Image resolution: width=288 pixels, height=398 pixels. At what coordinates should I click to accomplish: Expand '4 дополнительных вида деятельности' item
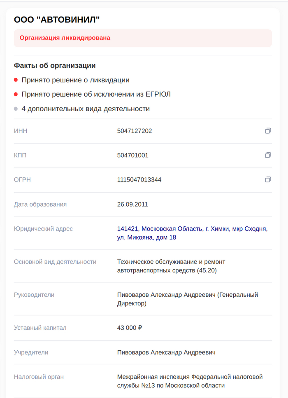tap(86, 109)
